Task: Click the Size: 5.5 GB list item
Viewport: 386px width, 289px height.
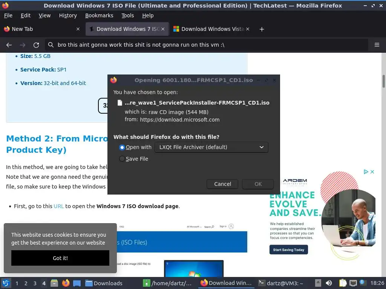Action: pyautogui.click(x=35, y=56)
